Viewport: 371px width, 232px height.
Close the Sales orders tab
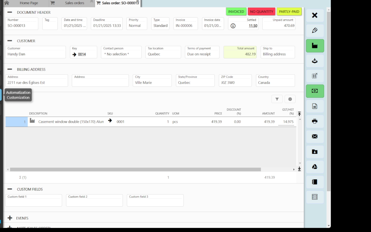point(92,1)
